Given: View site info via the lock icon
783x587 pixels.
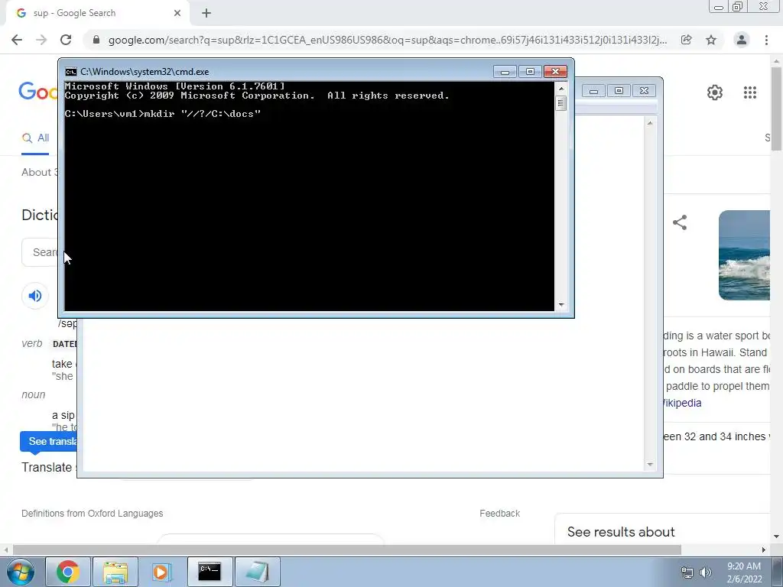Looking at the screenshot, I should (x=96, y=40).
